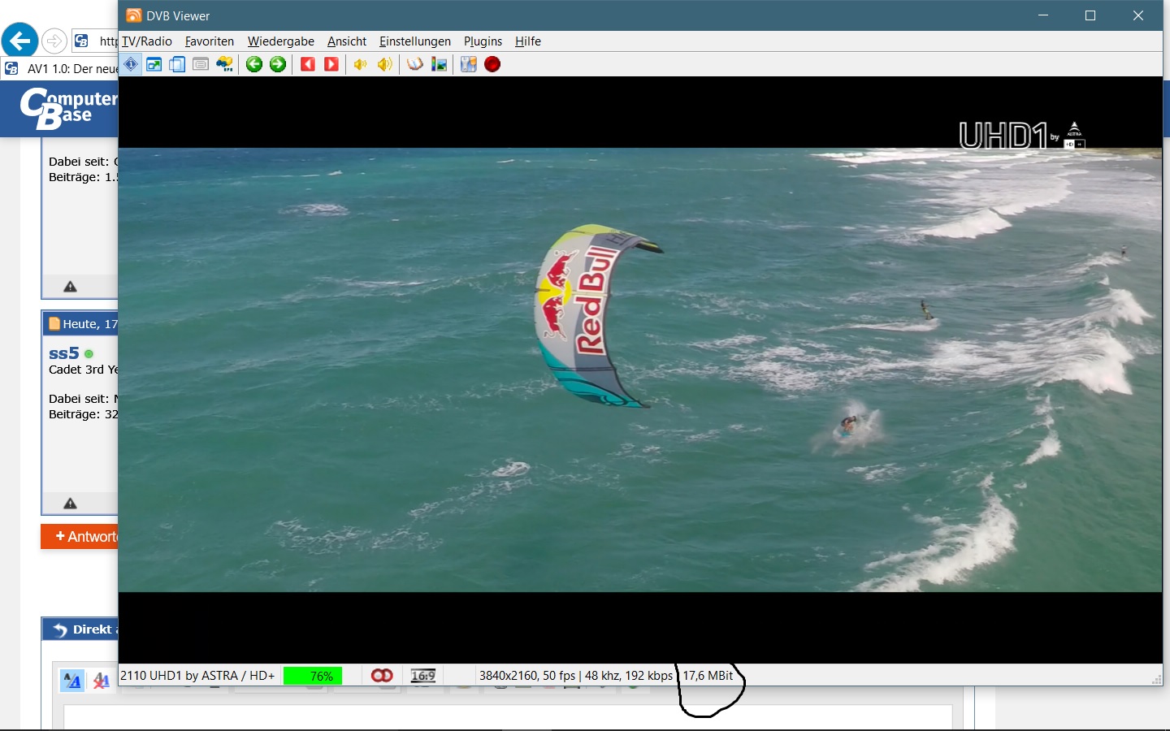Click the ComputerBase logo in browser
The width and height of the screenshot is (1170, 731).
click(69, 108)
